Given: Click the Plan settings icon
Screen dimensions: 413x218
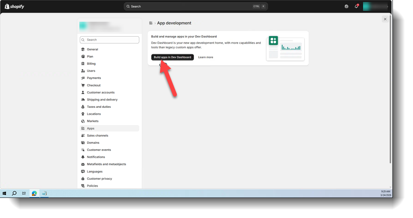Looking at the screenshot, I should pyautogui.click(x=83, y=57).
